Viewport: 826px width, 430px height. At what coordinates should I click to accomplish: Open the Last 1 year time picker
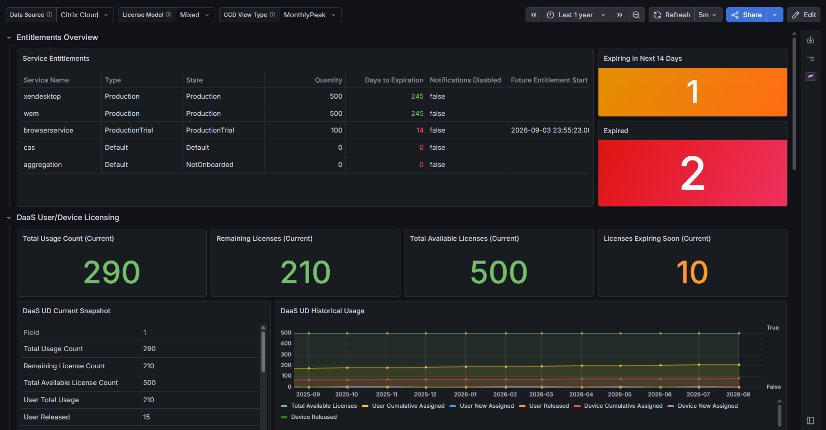[577, 15]
